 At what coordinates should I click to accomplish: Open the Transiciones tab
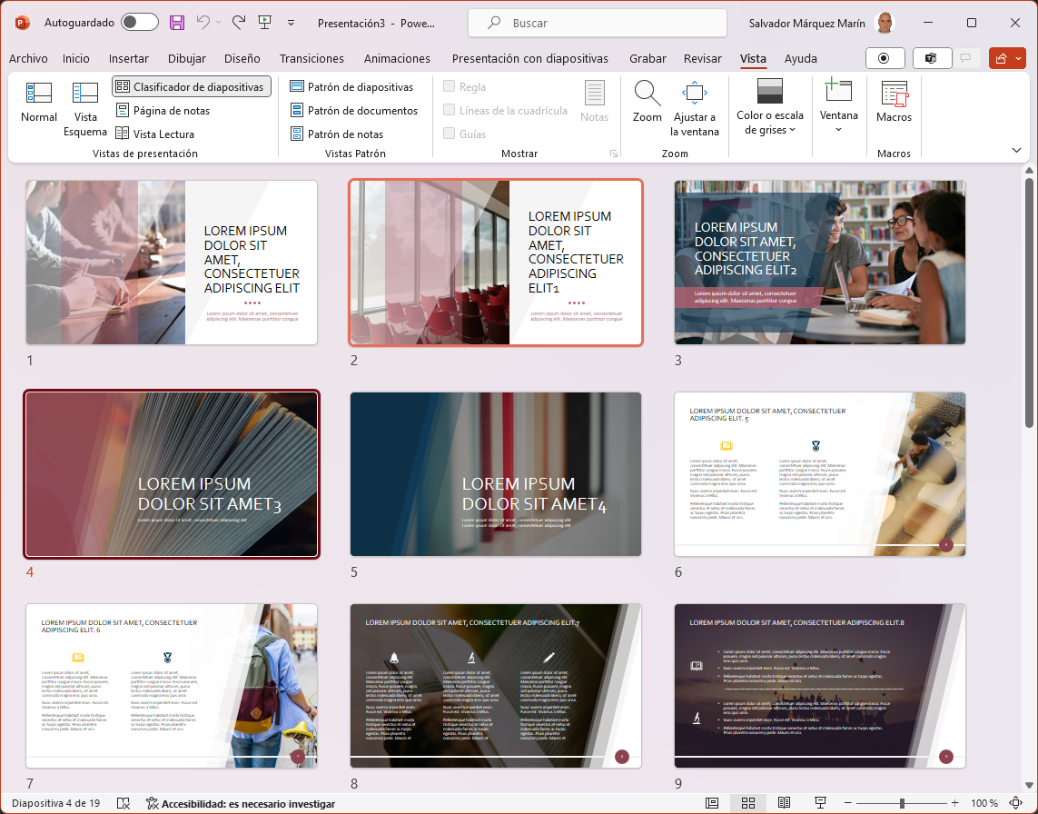(x=311, y=58)
